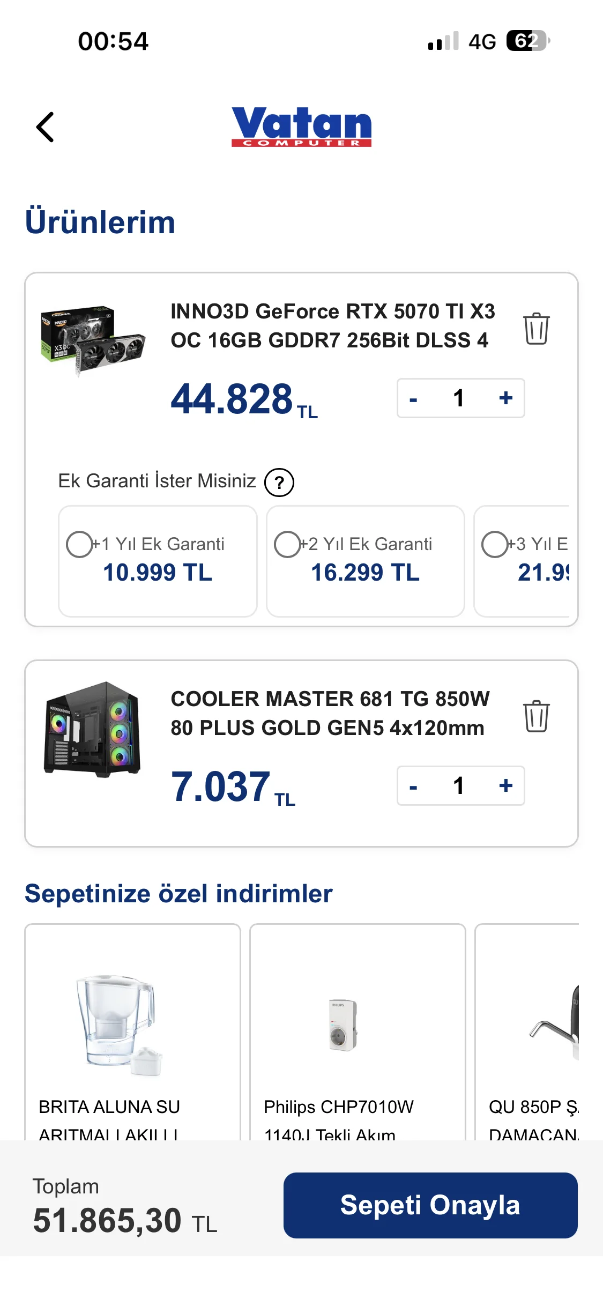Decrease quantity of the INNO3D graphics card
This screenshot has width=603, height=1306.
[413, 398]
